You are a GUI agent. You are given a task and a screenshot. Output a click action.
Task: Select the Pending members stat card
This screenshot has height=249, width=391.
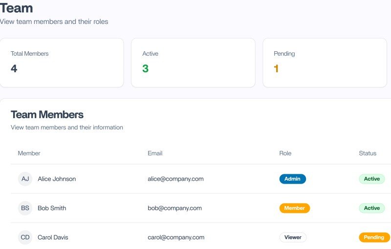(325, 62)
